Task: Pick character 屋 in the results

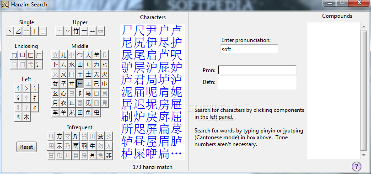Action: (151, 141)
